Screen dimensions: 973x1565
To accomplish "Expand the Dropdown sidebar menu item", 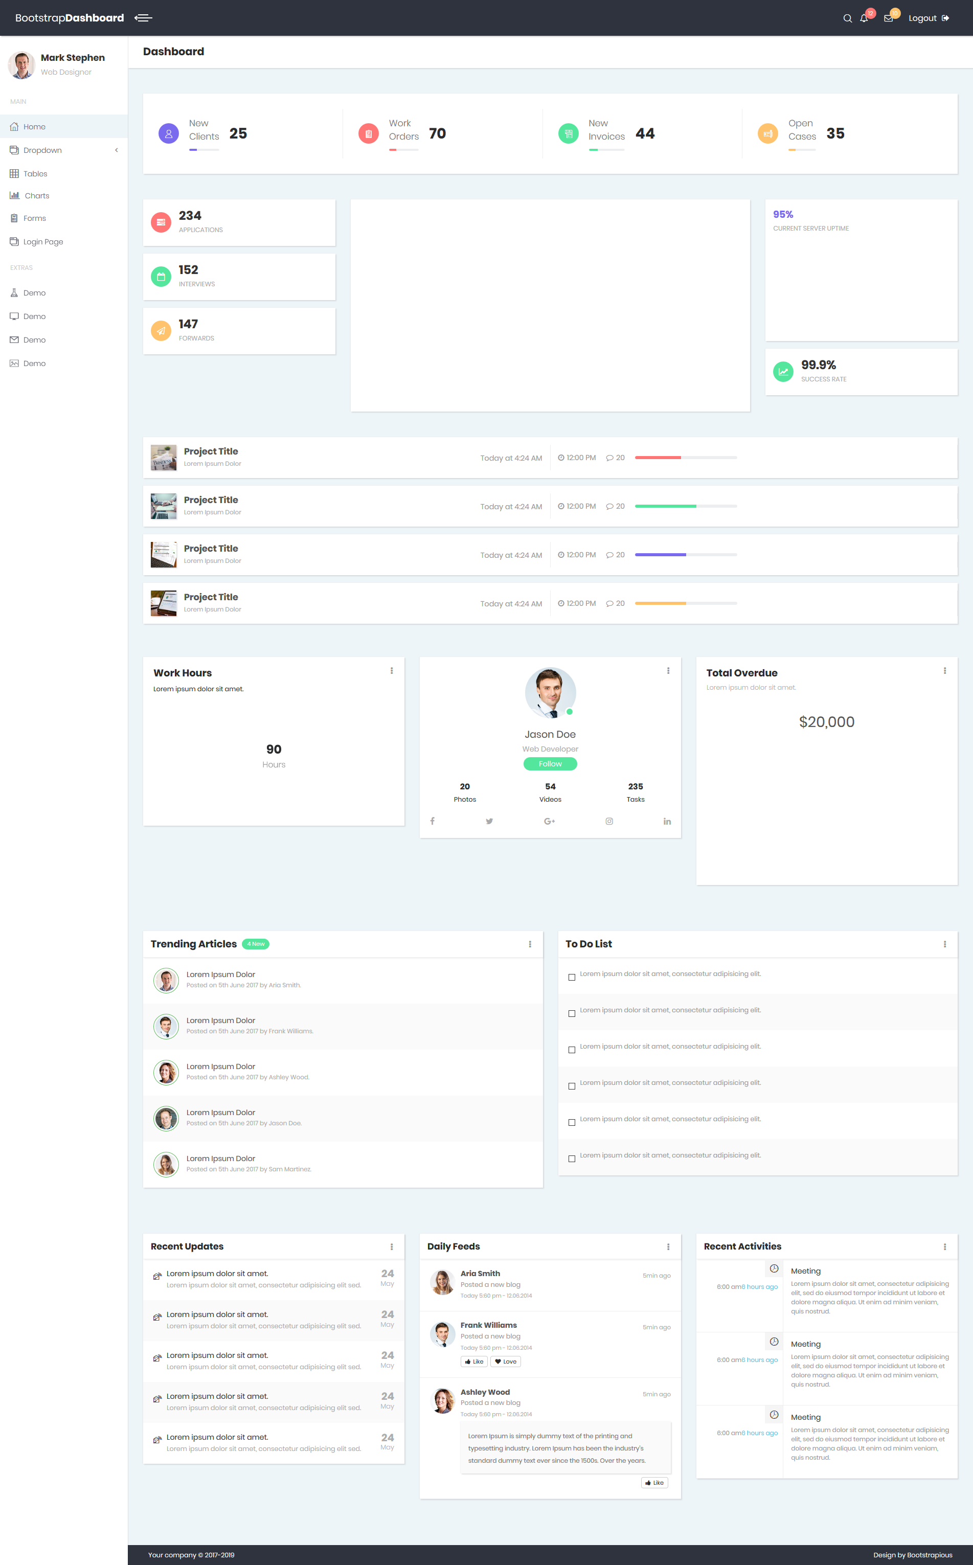I will [x=42, y=150].
